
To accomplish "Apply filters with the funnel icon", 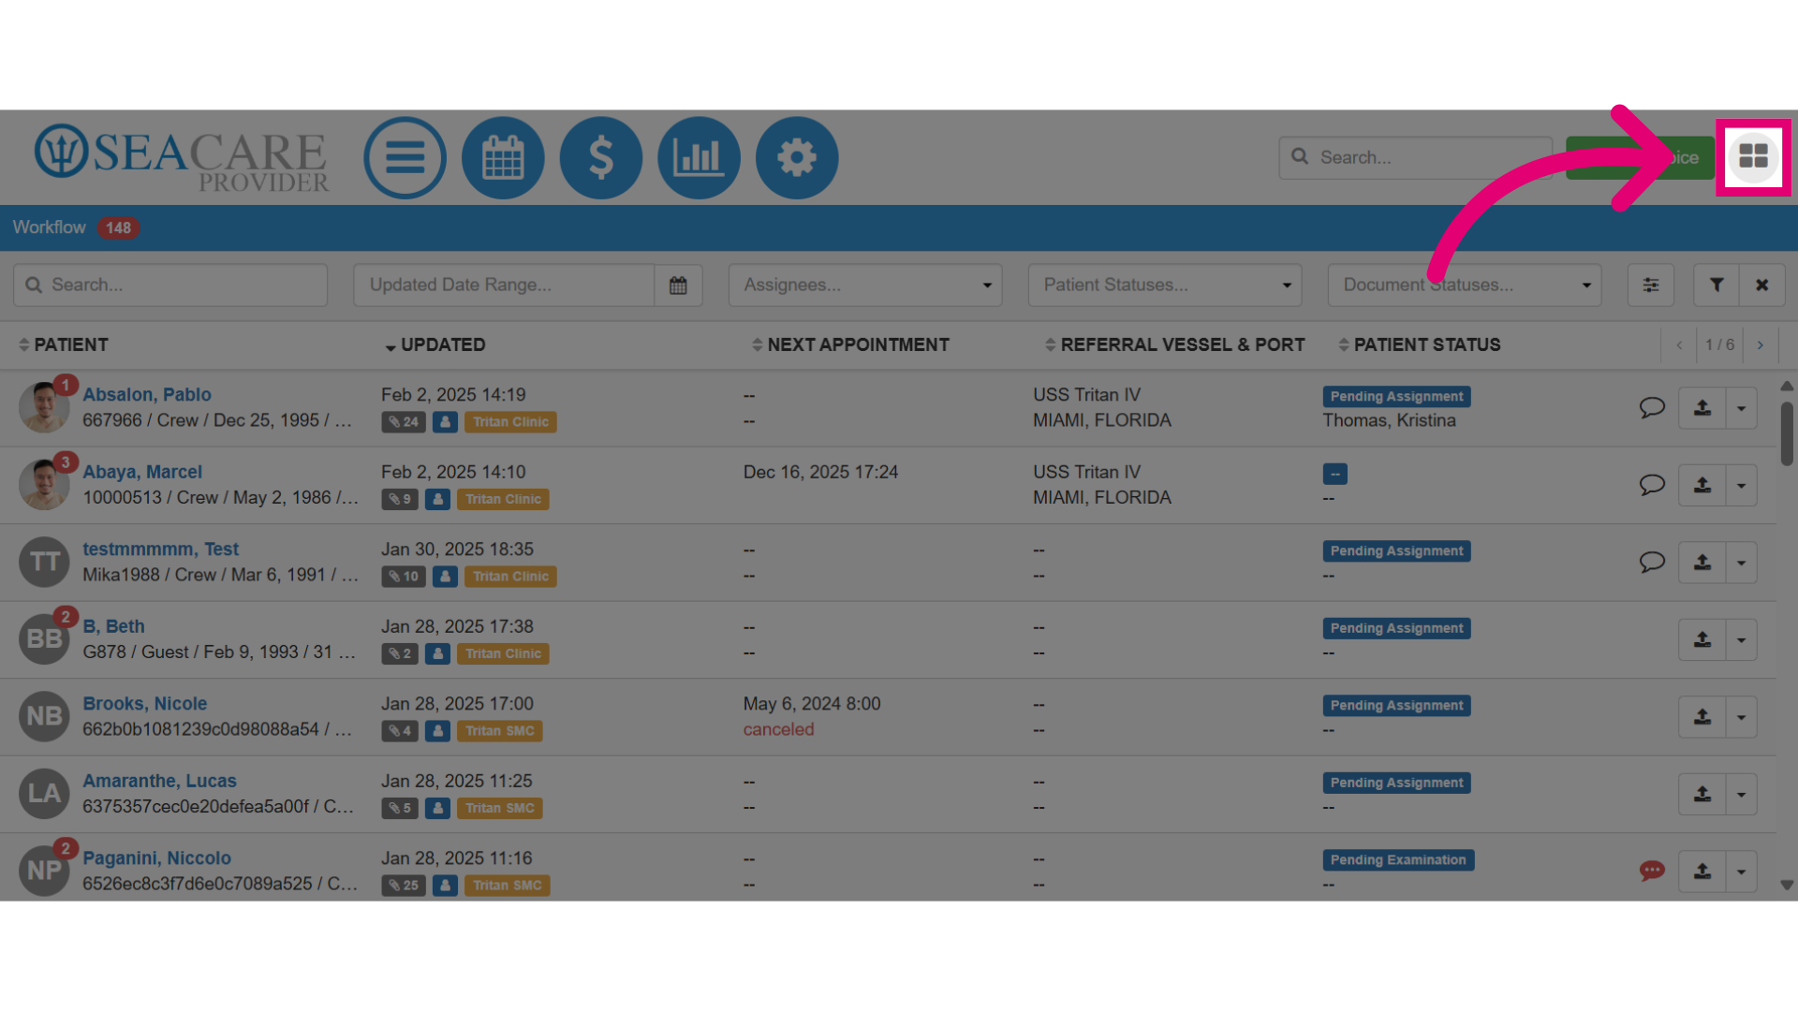I will tap(1717, 285).
